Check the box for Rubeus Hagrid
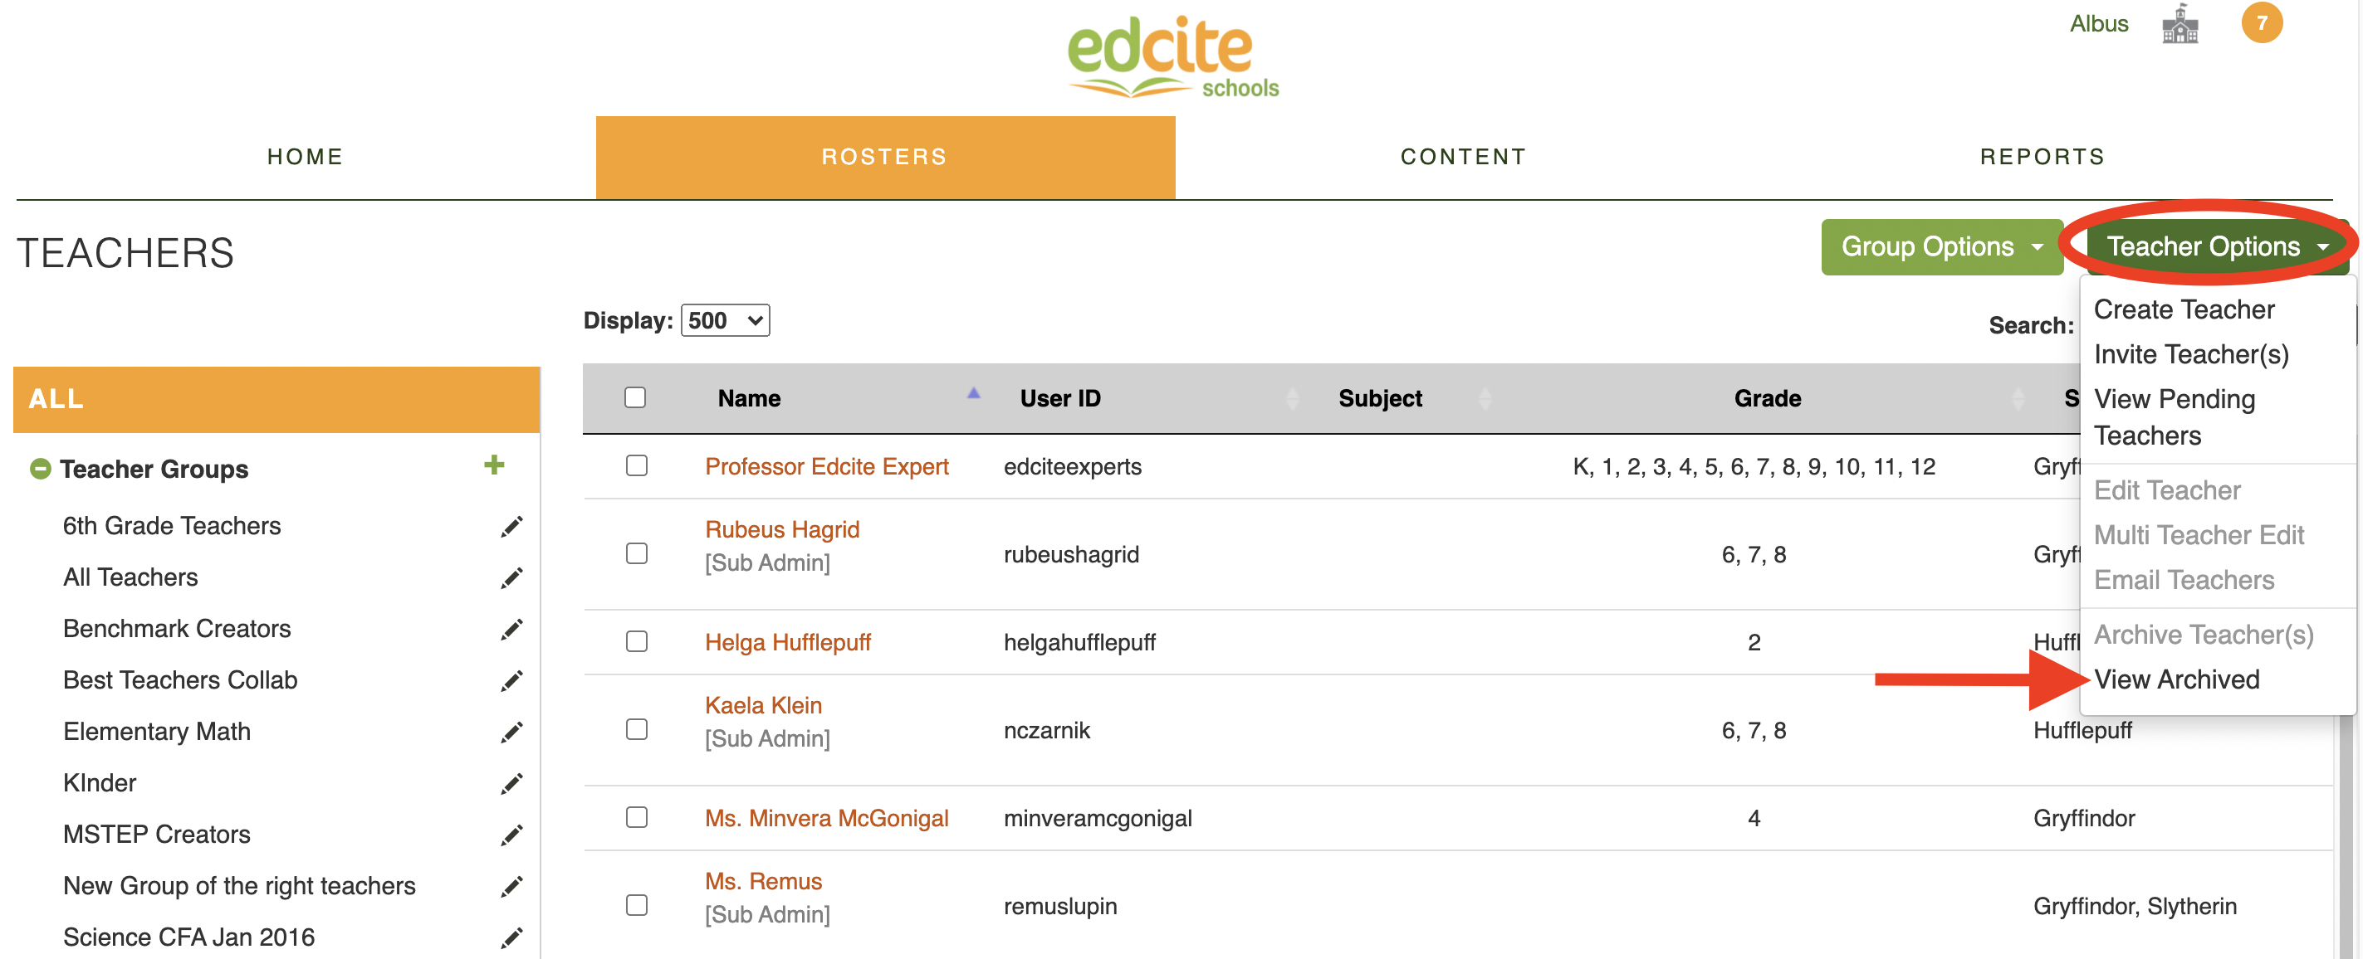The height and width of the screenshot is (959, 2363). 637,554
